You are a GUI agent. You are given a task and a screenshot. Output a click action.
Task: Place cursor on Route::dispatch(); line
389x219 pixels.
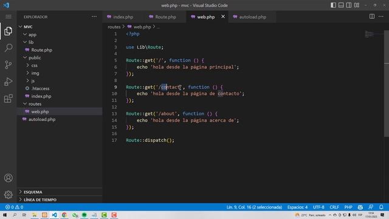[x=150, y=141]
